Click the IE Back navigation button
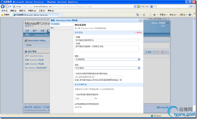 pyautogui.click(x=3, y=6)
